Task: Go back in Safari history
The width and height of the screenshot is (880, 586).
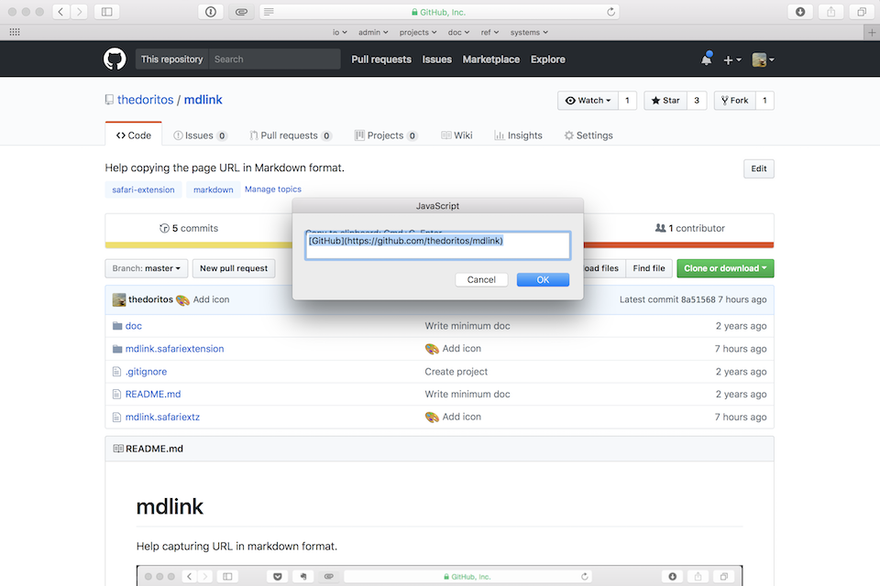Action: click(x=61, y=12)
